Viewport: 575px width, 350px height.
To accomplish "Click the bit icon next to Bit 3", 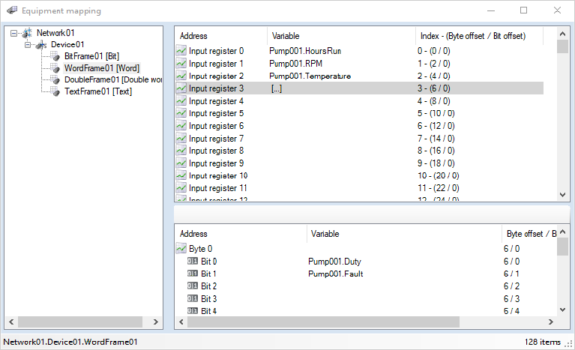I will pos(193,298).
